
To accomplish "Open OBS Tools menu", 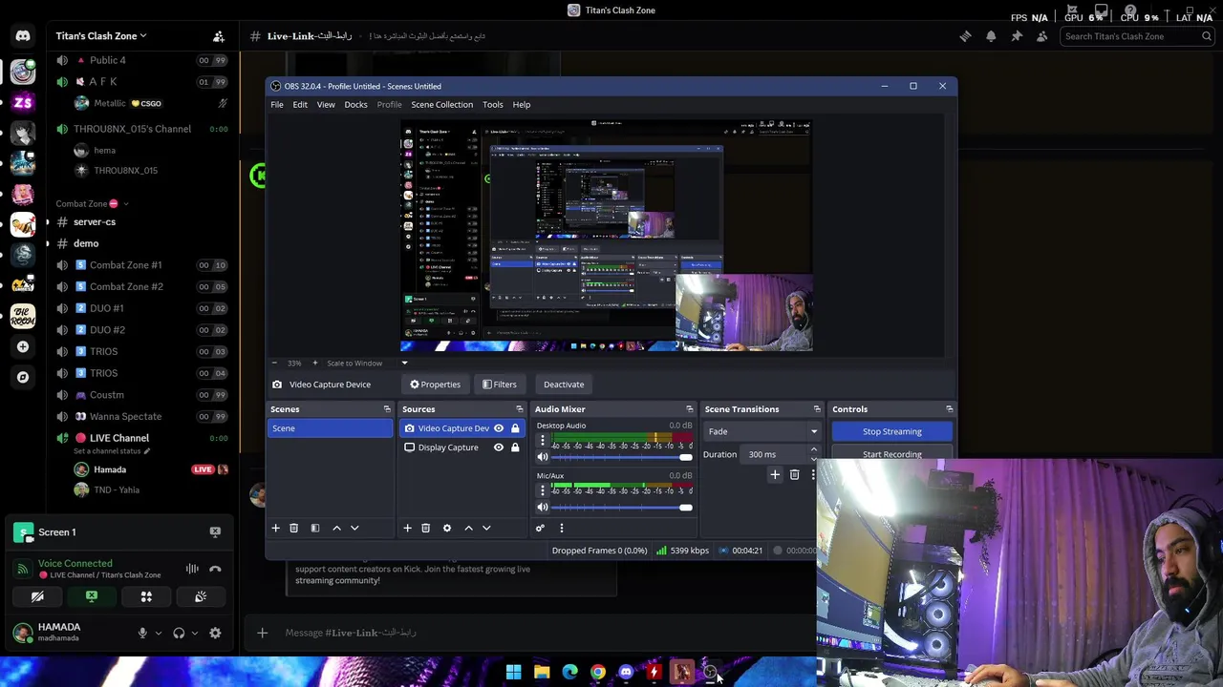I will coord(492,104).
